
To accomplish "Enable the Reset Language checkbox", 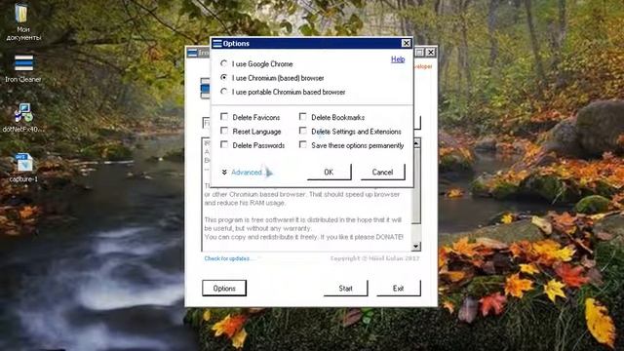I will coord(224,131).
